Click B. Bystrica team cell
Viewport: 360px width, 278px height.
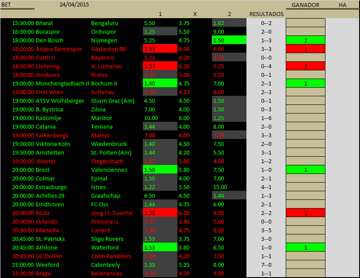(49, 109)
